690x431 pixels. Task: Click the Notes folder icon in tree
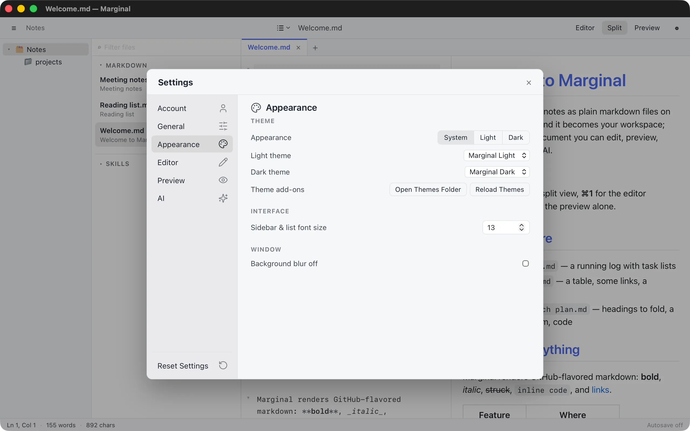(19, 49)
